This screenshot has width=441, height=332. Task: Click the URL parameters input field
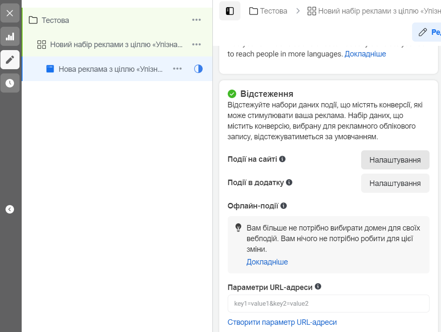click(x=328, y=304)
